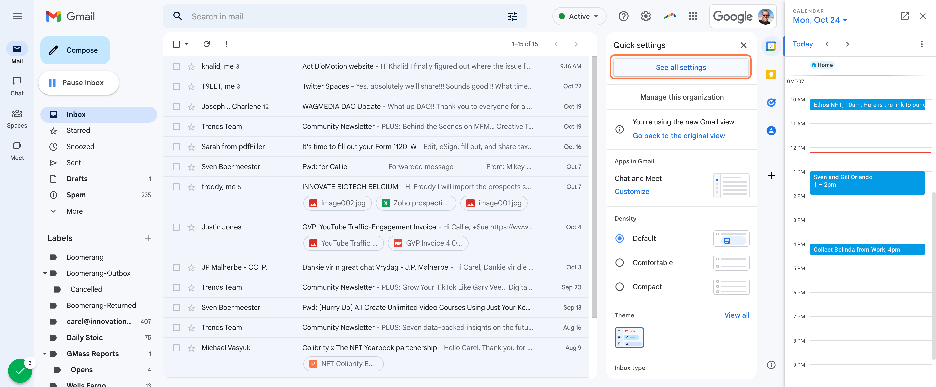This screenshot has width=936, height=387.
Task: Collapse the Boomerang-Outbox label
Action: (45, 273)
